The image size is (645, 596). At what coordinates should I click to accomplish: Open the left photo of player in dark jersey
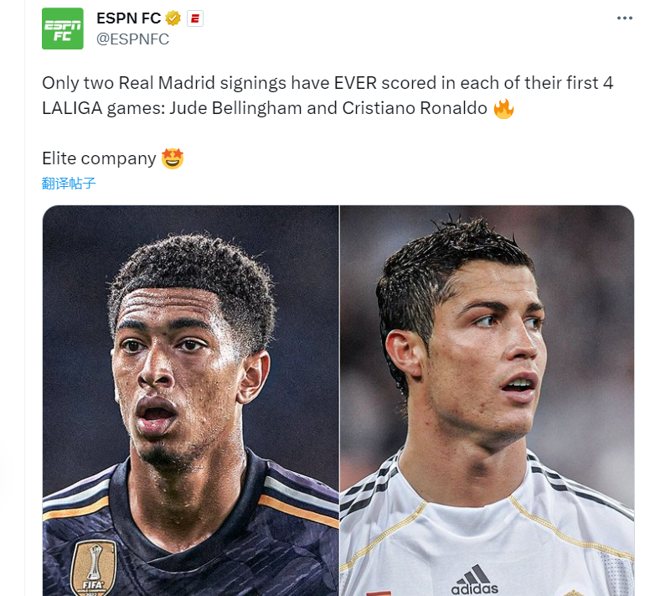[191, 401]
